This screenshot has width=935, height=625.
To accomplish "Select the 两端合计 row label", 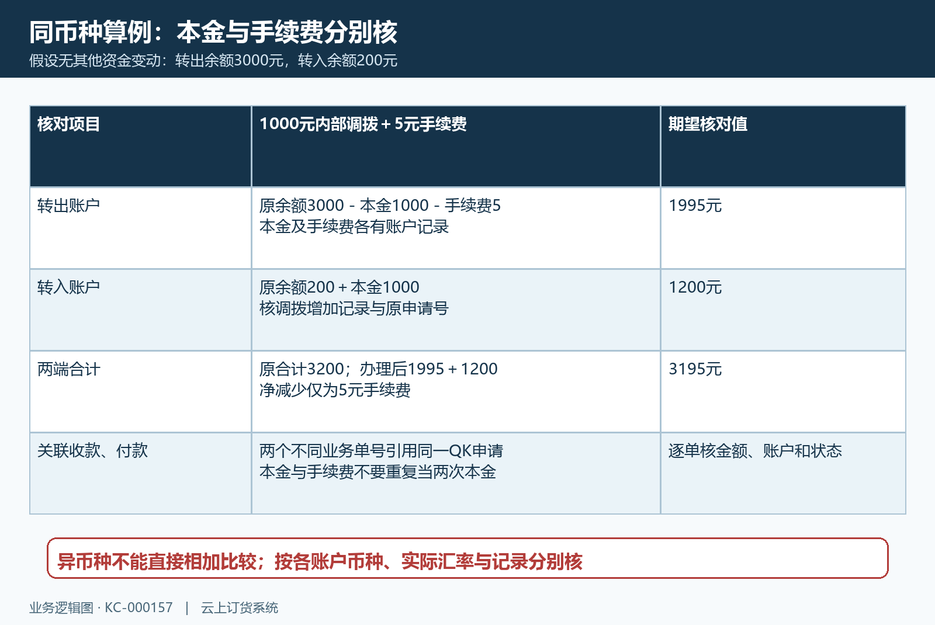I will click(69, 369).
